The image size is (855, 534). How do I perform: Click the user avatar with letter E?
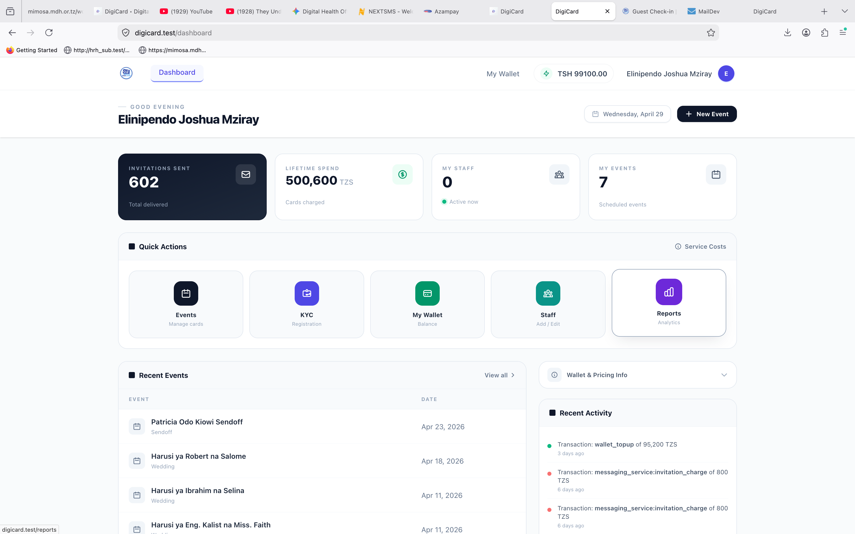pos(726,73)
